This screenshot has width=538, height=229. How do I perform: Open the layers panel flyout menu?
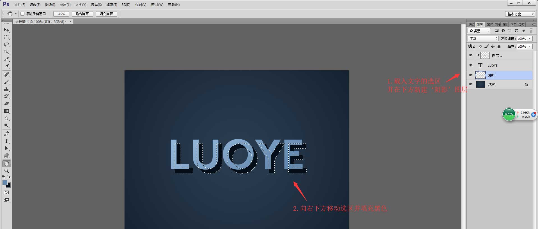coord(533,25)
